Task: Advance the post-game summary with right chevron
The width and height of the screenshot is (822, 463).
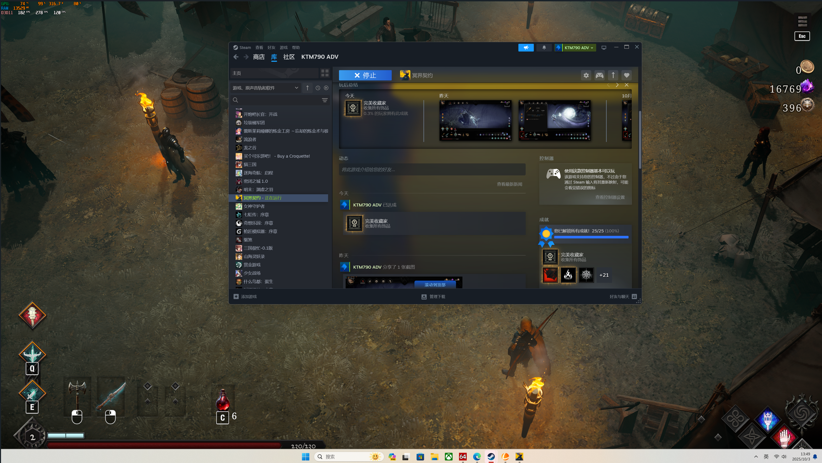Action: pos(617,85)
